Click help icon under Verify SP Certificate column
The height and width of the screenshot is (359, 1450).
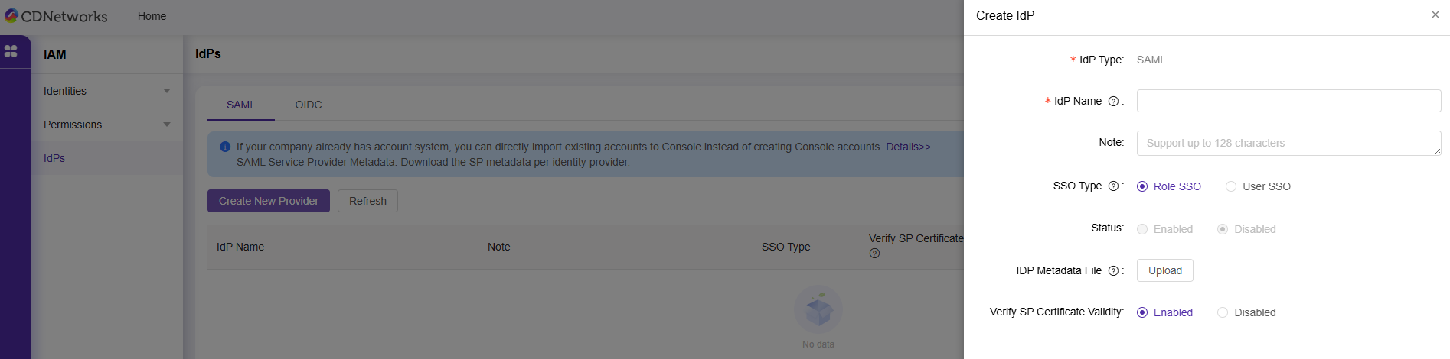click(874, 254)
